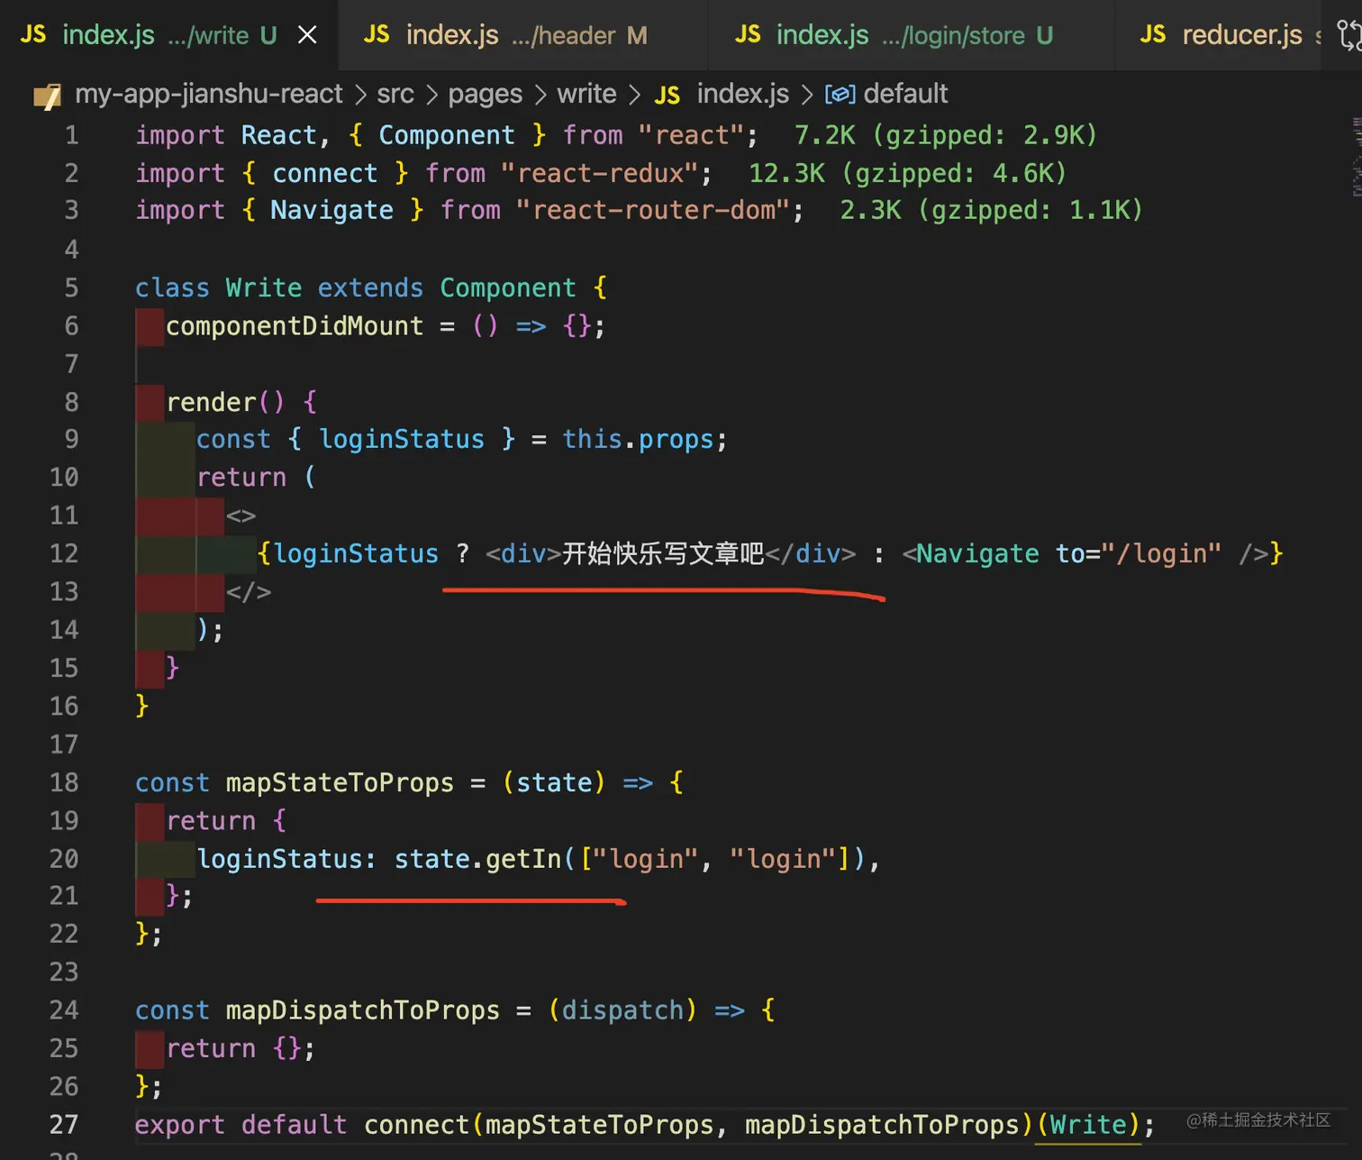1362x1160 pixels.
Task: Click the to="/login" attribute
Action: (x=1139, y=553)
